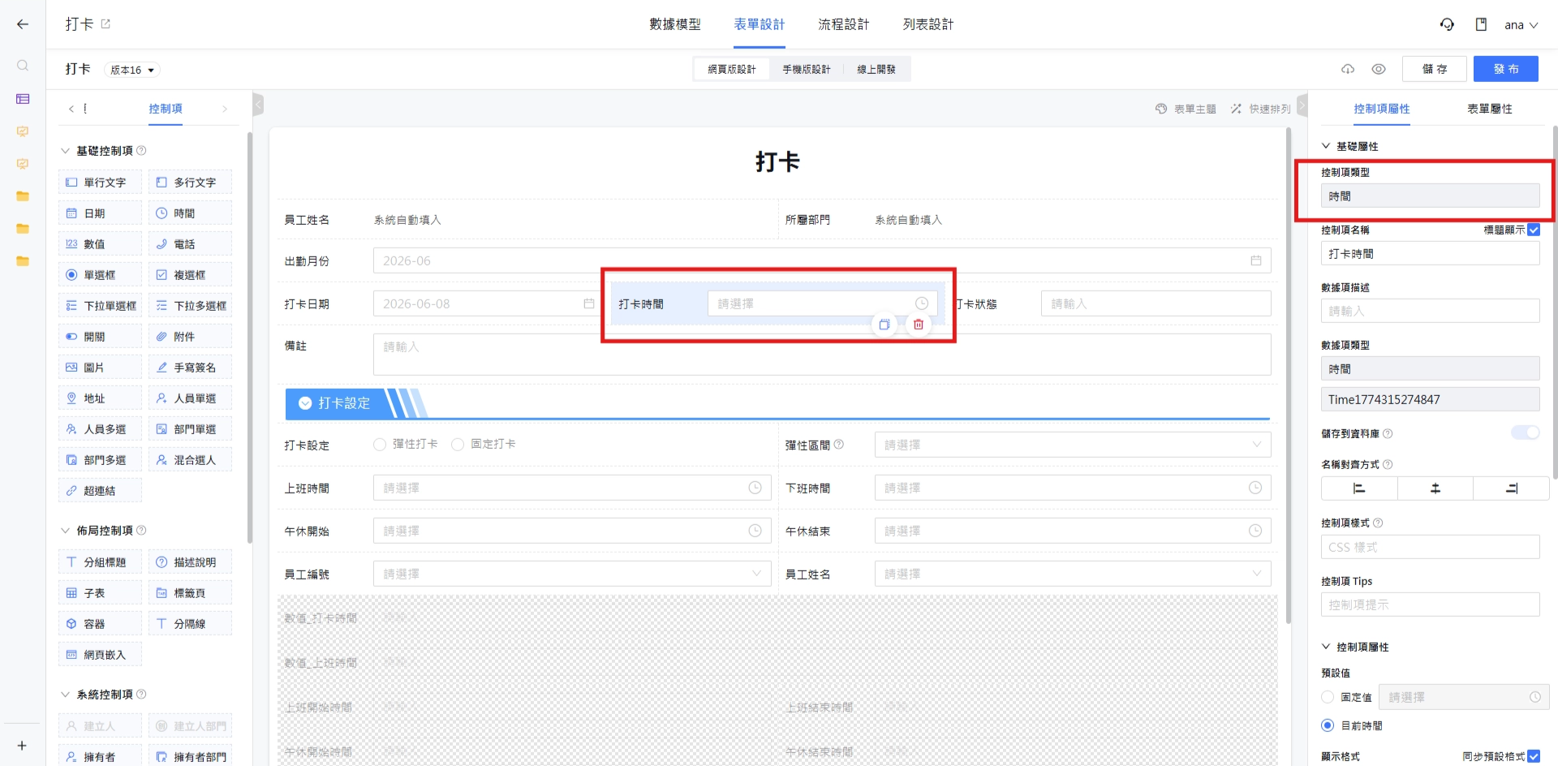Image resolution: width=1558 pixels, height=766 pixels.
Task: Collapse the 系統控制項 section
Action: (66, 695)
